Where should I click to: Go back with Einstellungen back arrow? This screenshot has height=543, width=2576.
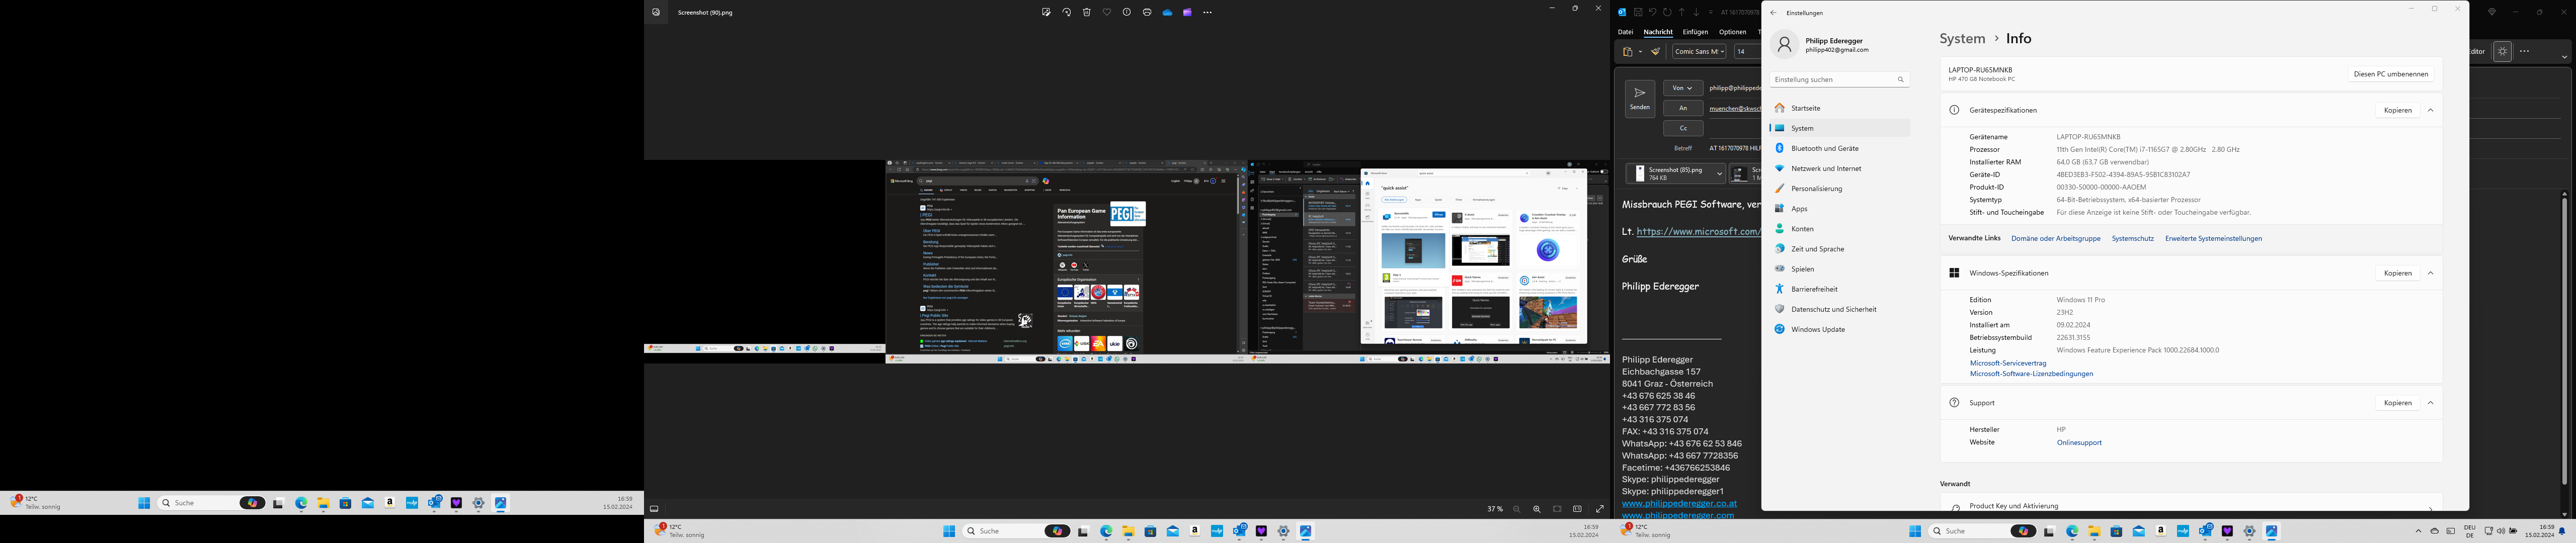pyautogui.click(x=1773, y=13)
